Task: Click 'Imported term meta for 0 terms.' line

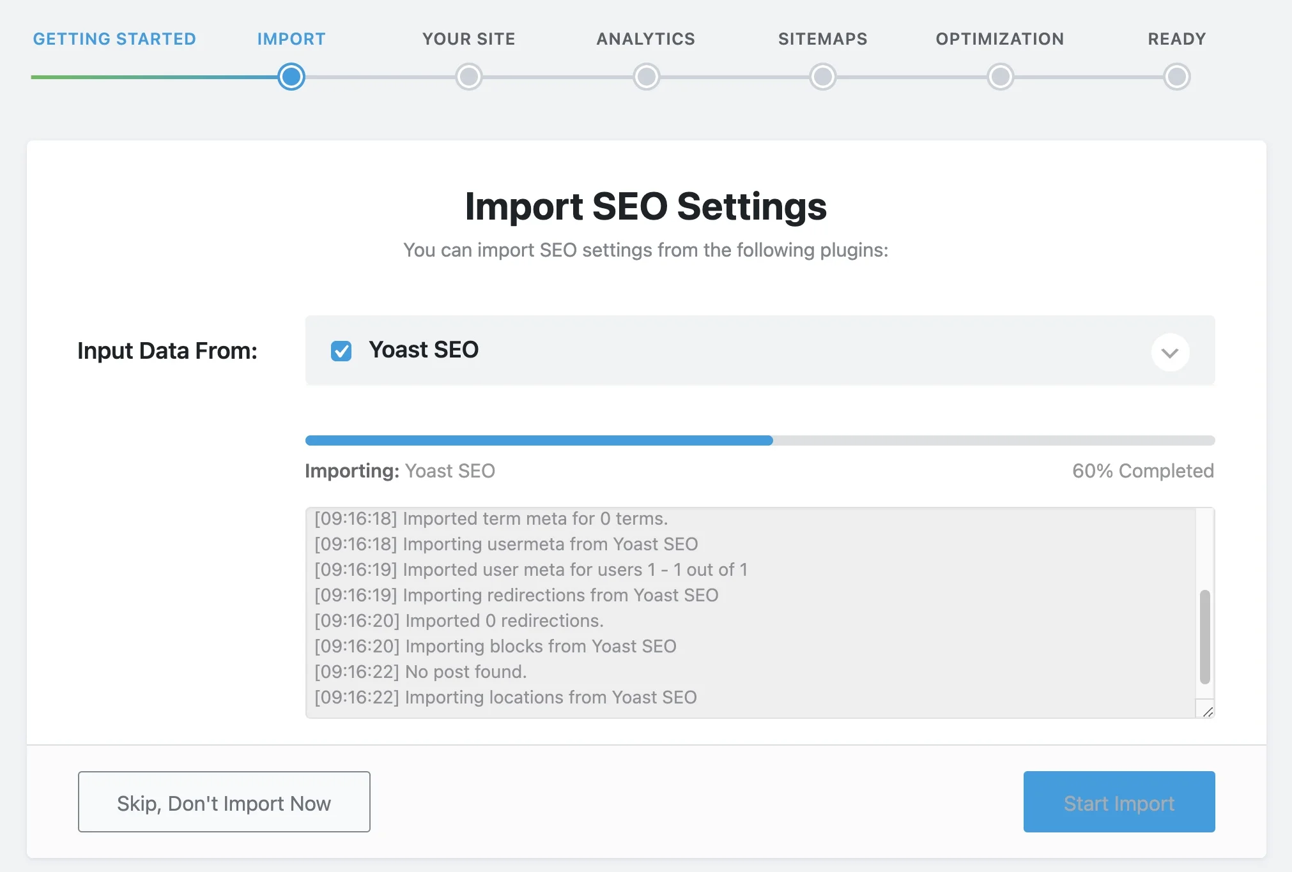Action: (x=491, y=518)
